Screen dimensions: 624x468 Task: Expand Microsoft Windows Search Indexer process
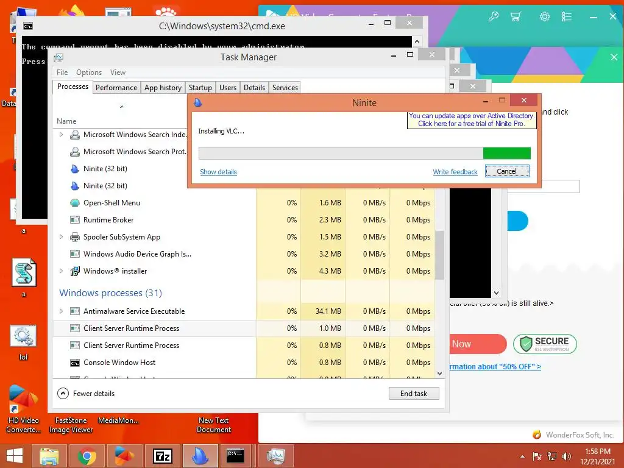pos(61,135)
